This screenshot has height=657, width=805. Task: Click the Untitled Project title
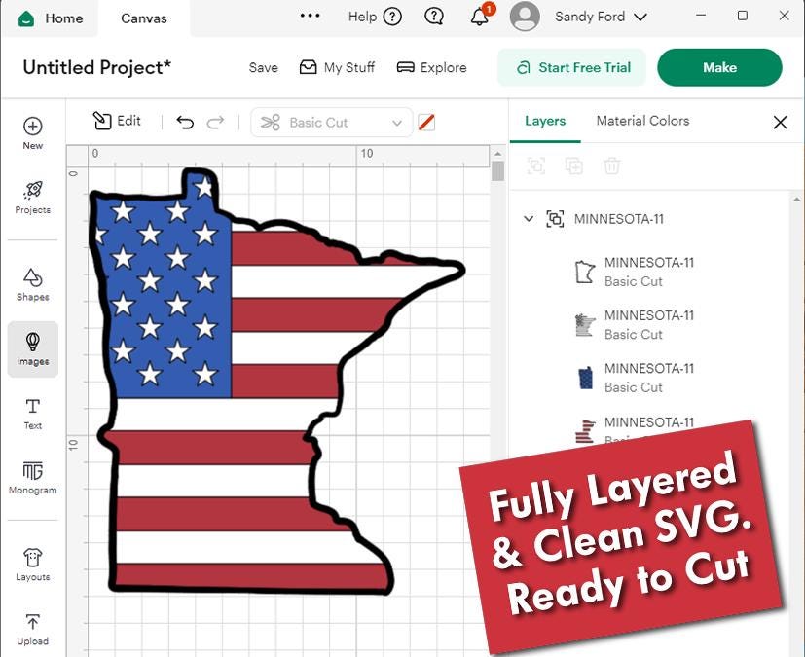pyautogui.click(x=97, y=67)
